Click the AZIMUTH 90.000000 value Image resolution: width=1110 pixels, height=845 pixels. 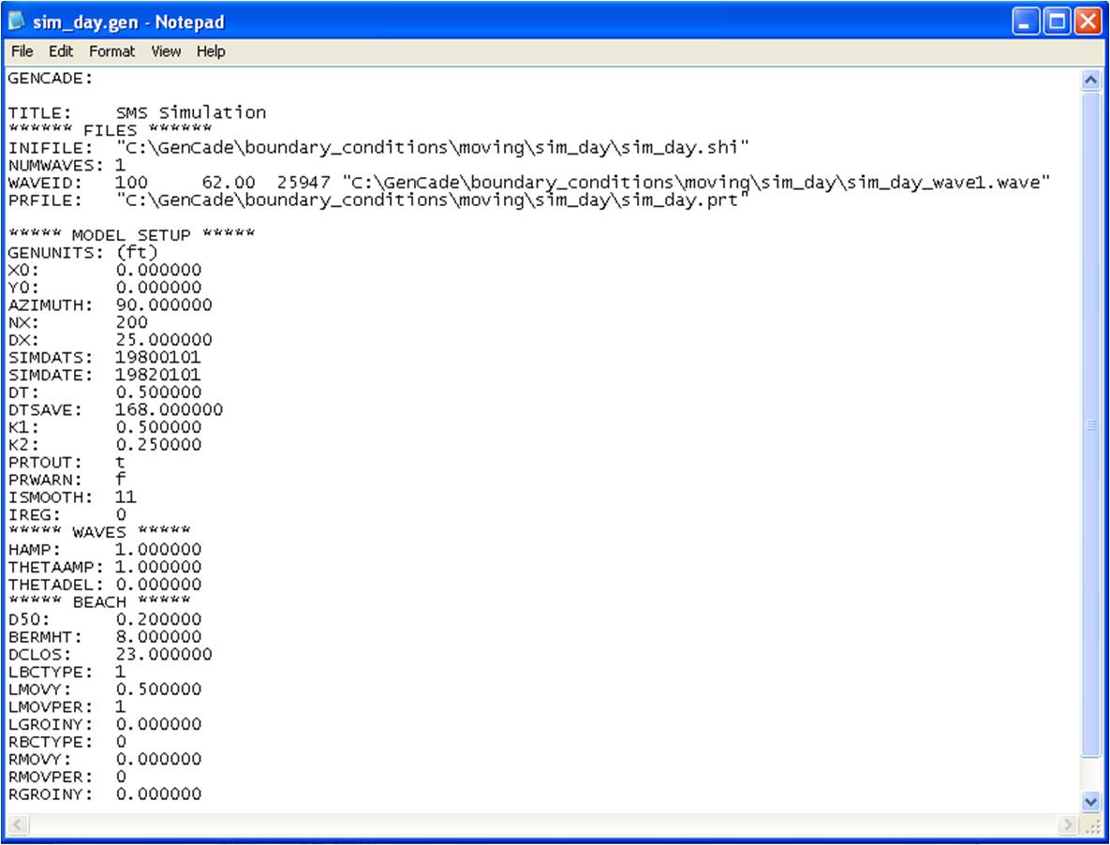pos(164,305)
